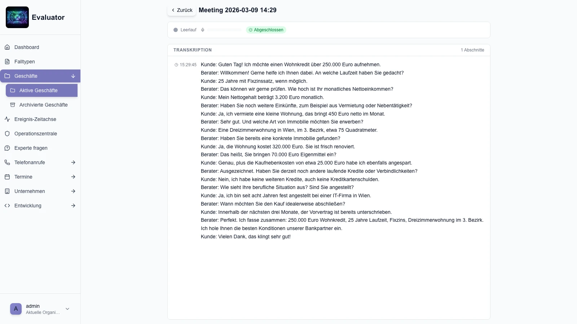Expand the Entwicklung submenu arrow
The image size is (577, 324).
pyautogui.click(x=73, y=206)
